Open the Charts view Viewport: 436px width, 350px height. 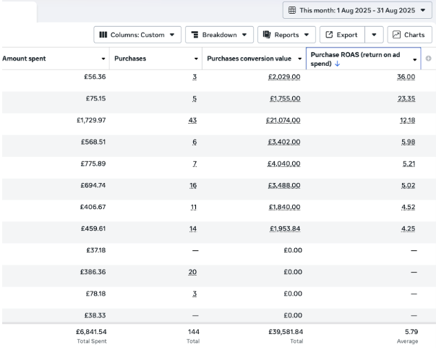click(409, 35)
